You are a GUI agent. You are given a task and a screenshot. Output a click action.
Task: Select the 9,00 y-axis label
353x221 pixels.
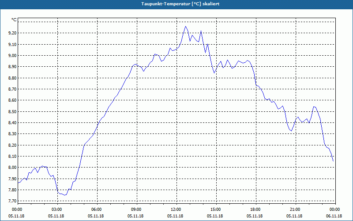[12, 56]
